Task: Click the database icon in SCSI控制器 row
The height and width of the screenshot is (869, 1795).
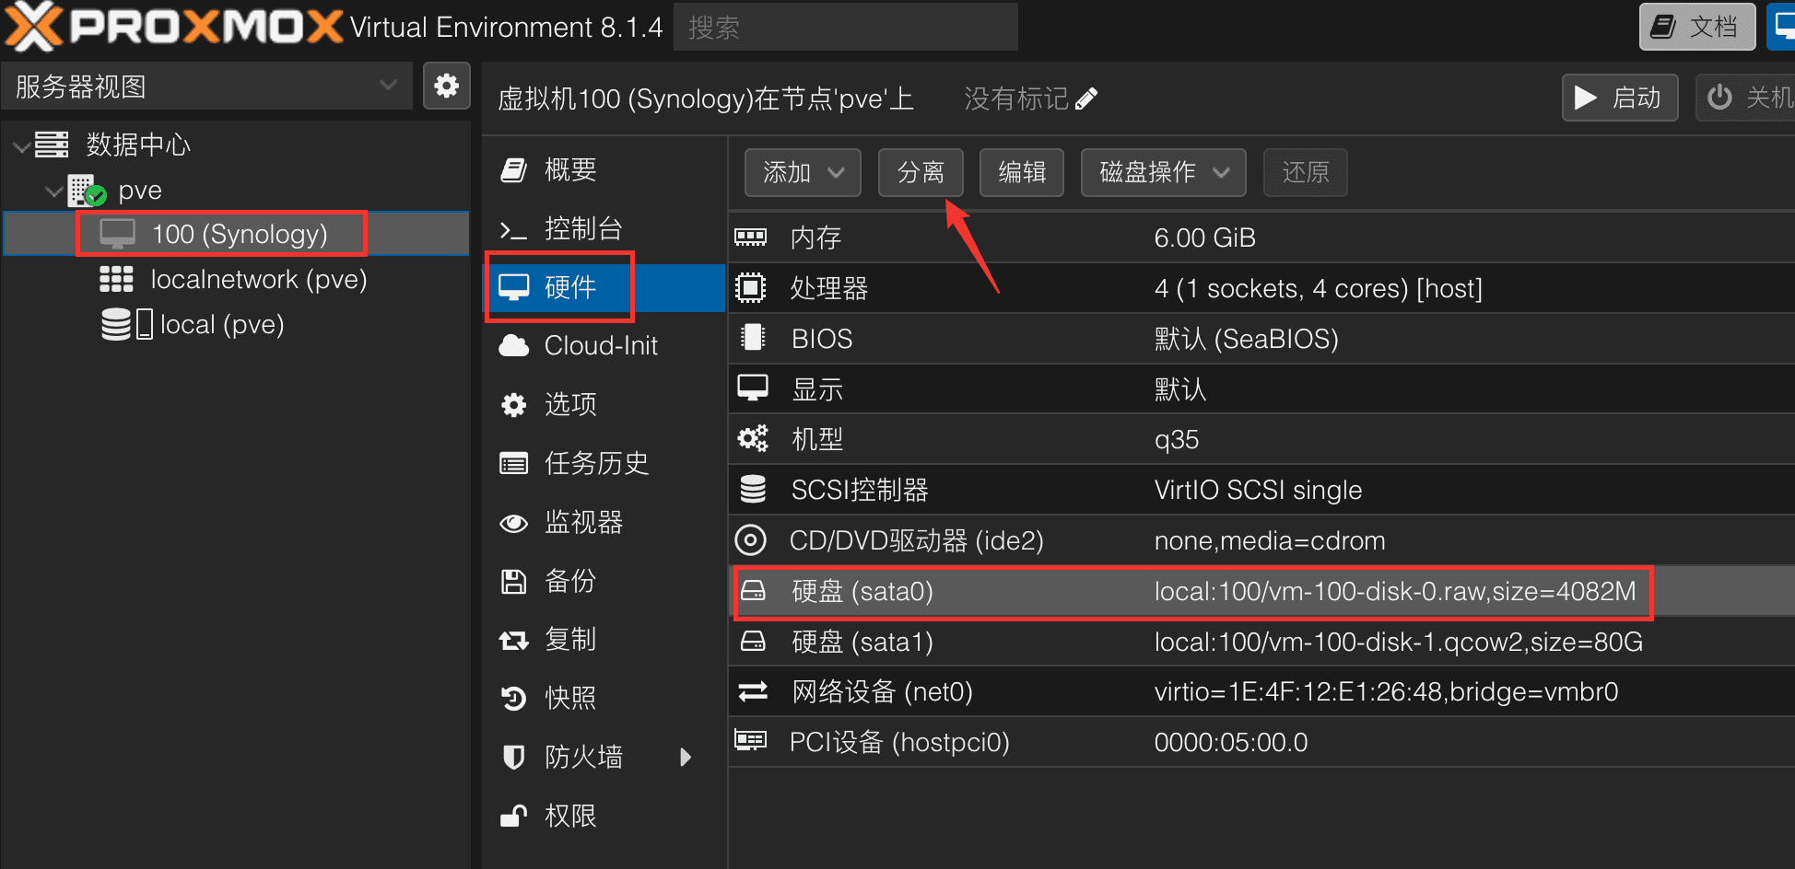Action: (753, 489)
